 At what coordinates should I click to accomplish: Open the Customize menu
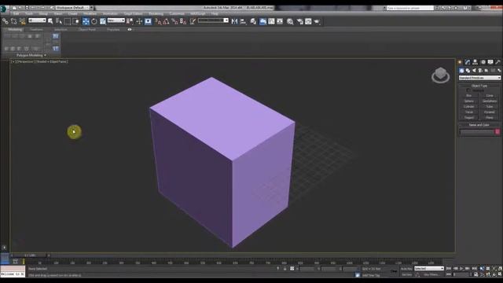[x=177, y=14]
